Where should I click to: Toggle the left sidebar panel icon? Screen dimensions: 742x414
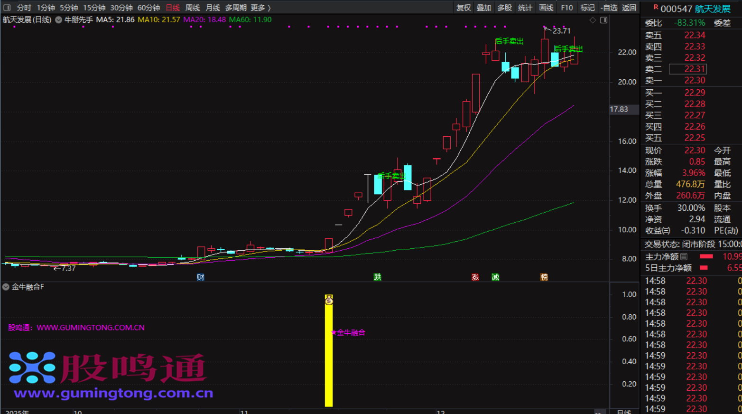pyautogui.click(x=7, y=8)
